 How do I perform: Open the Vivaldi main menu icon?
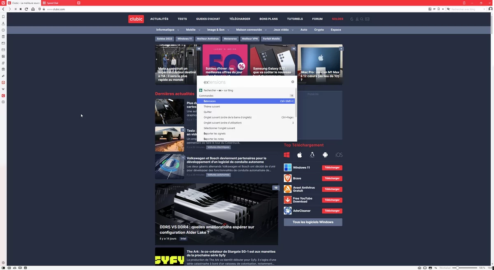click(3, 3)
